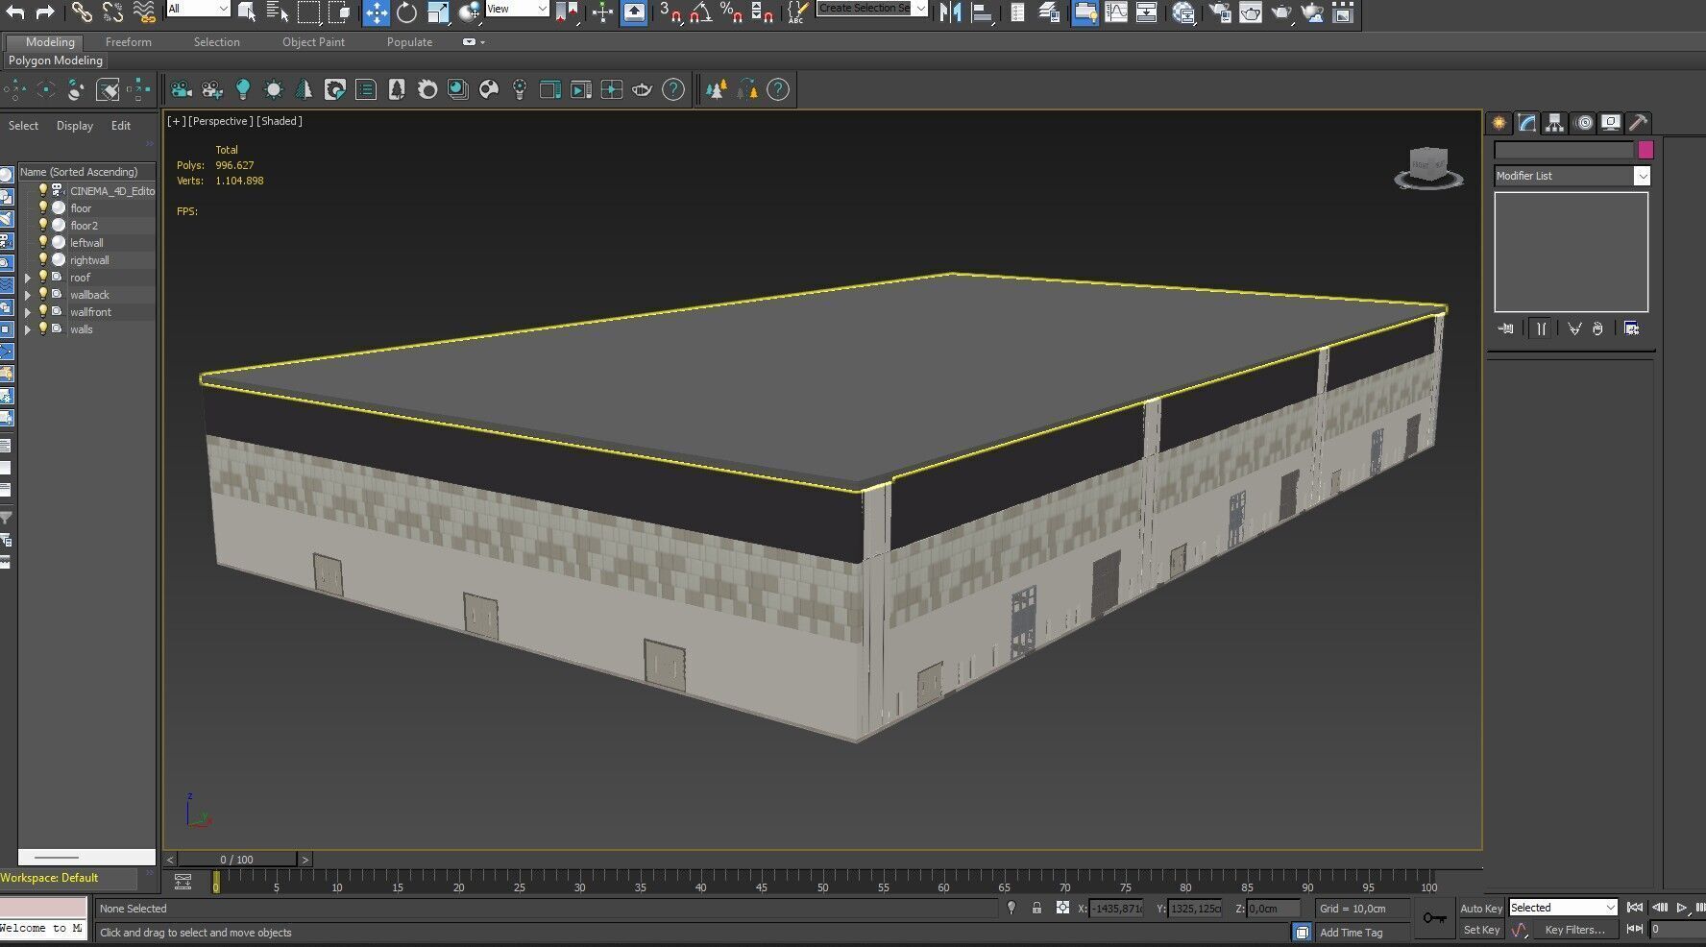Image resolution: width=1706 pixels, height=947 pixels.
Task: Click the time slider 0 / 100 handle
Action: click(236, 860)
